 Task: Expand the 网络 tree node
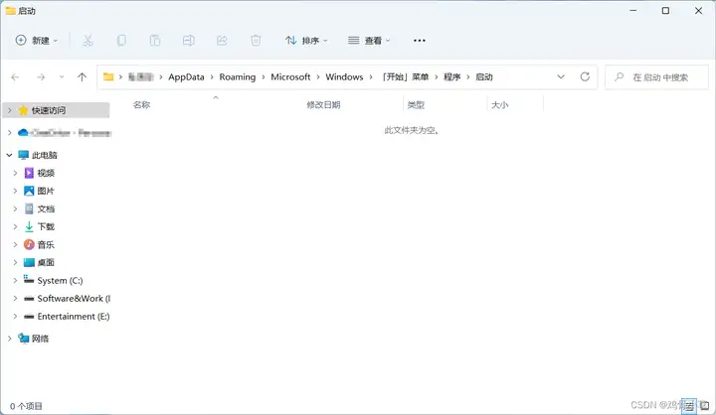[x=10, y=339]
